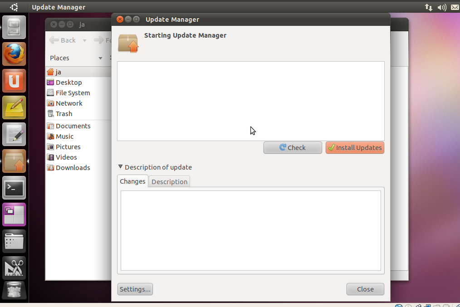Open the Terminal from the launcher
This screenshot has width=460, height=307.
click(14, 188)
